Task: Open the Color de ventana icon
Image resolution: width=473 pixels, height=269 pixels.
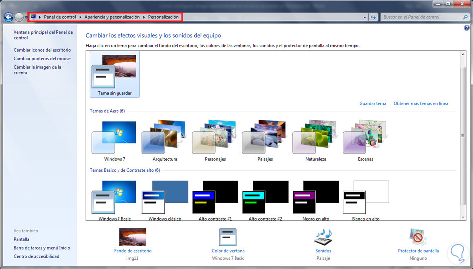Action: 228,237
